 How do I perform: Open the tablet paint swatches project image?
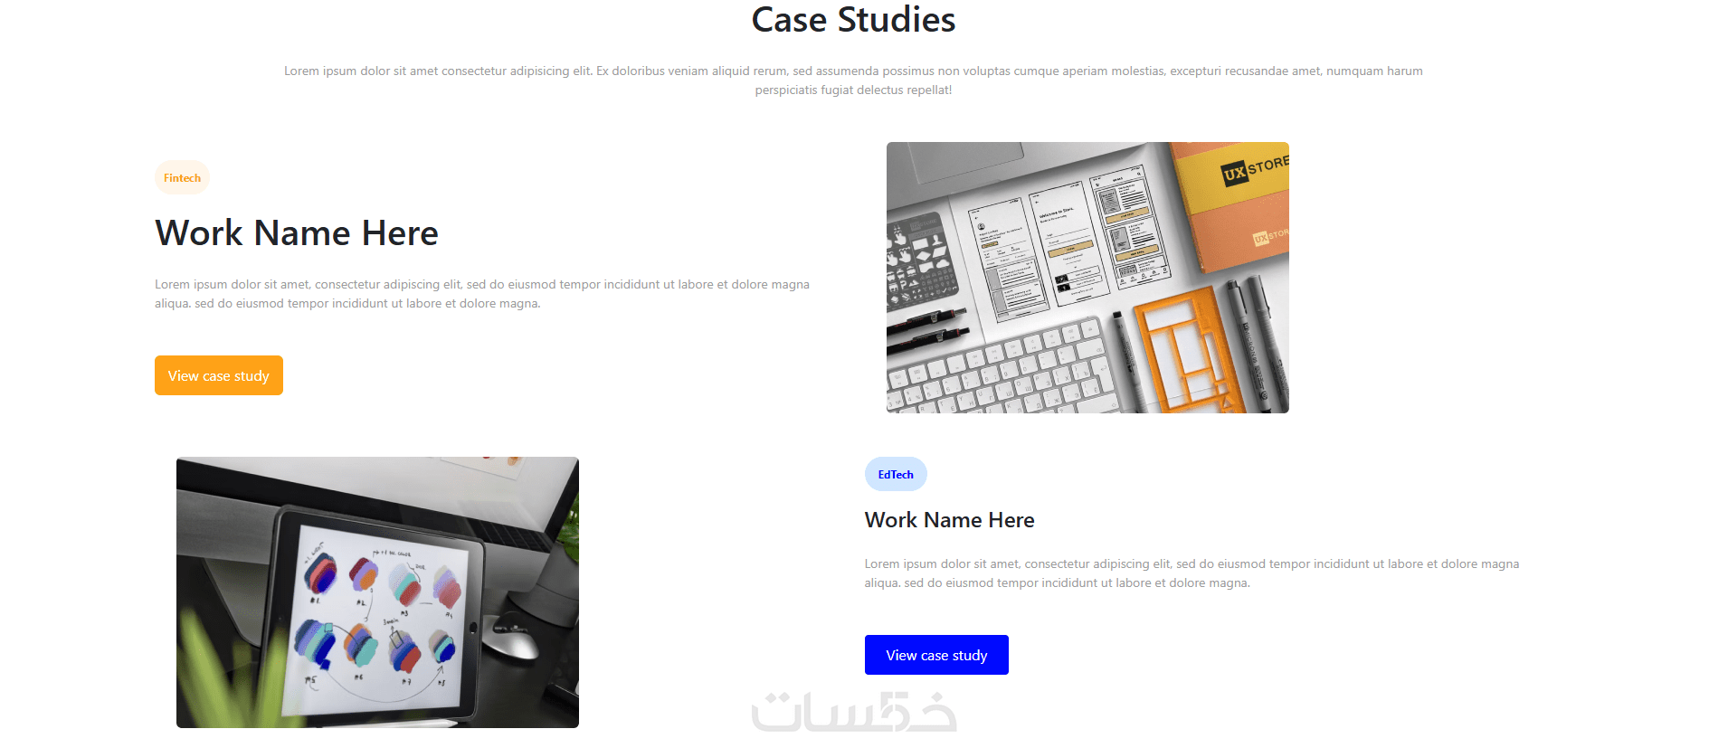pos(377,592)
